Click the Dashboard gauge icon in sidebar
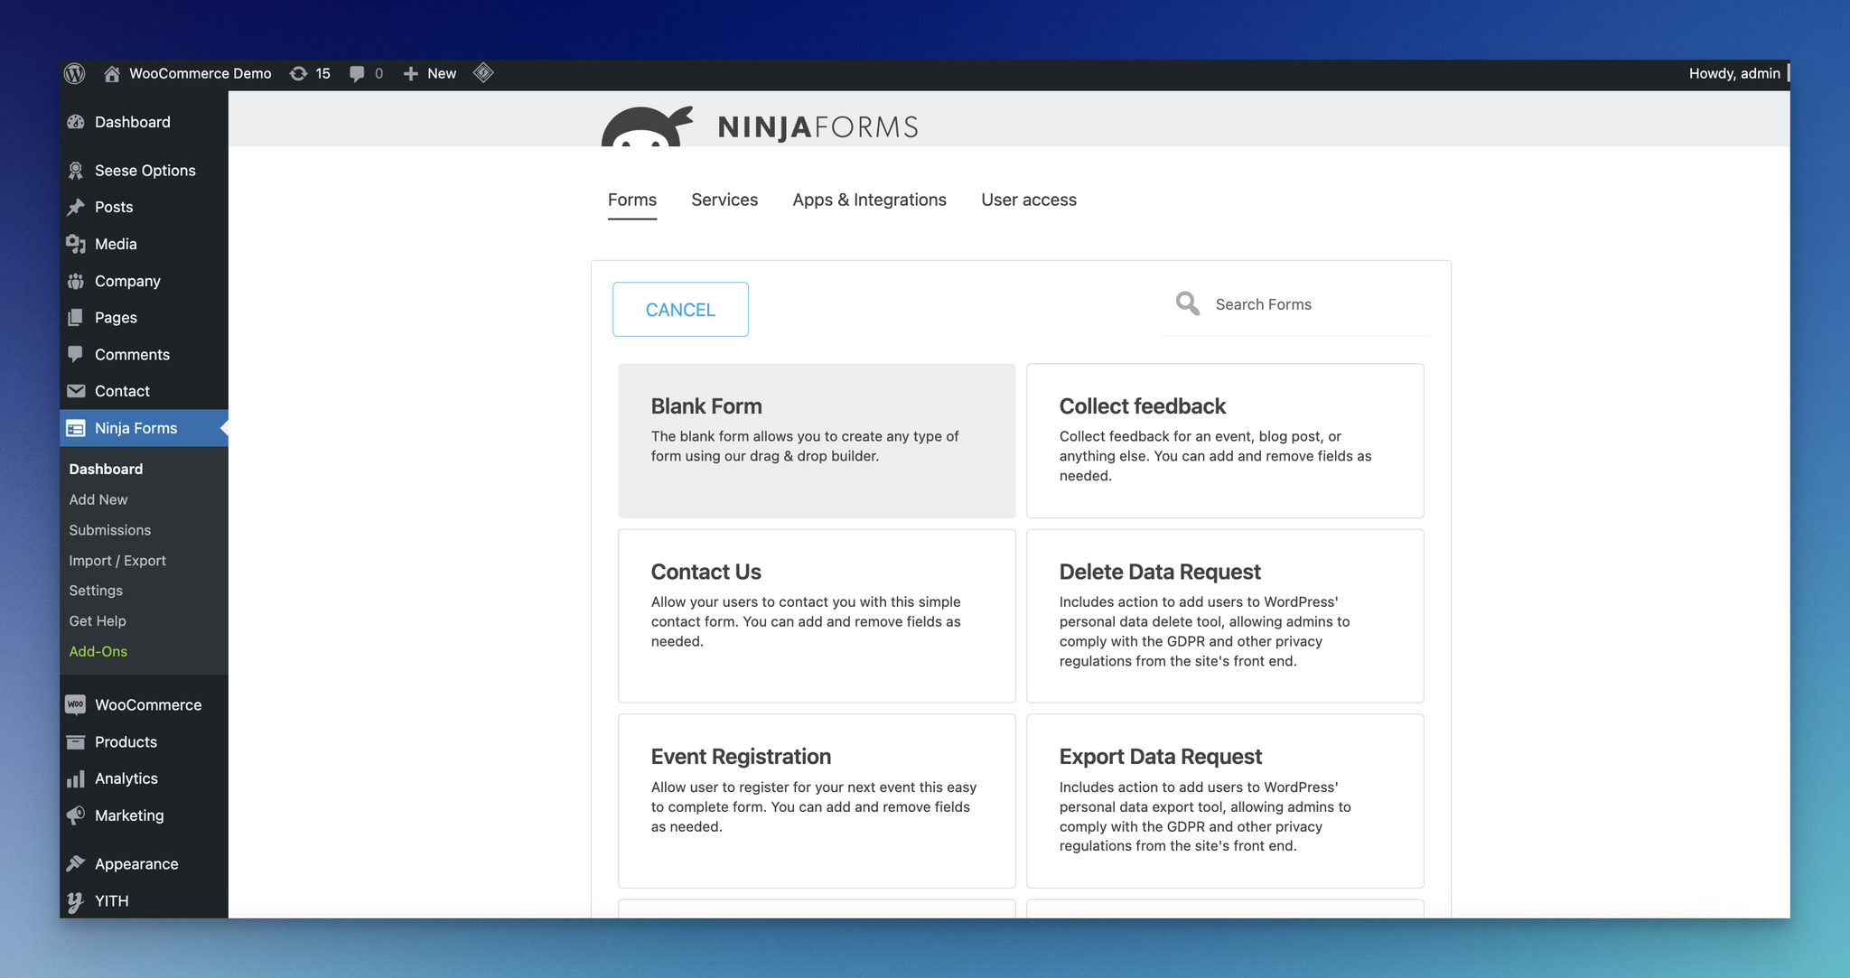This screenshot has width=1850, height=978. (x=76, y=122)
